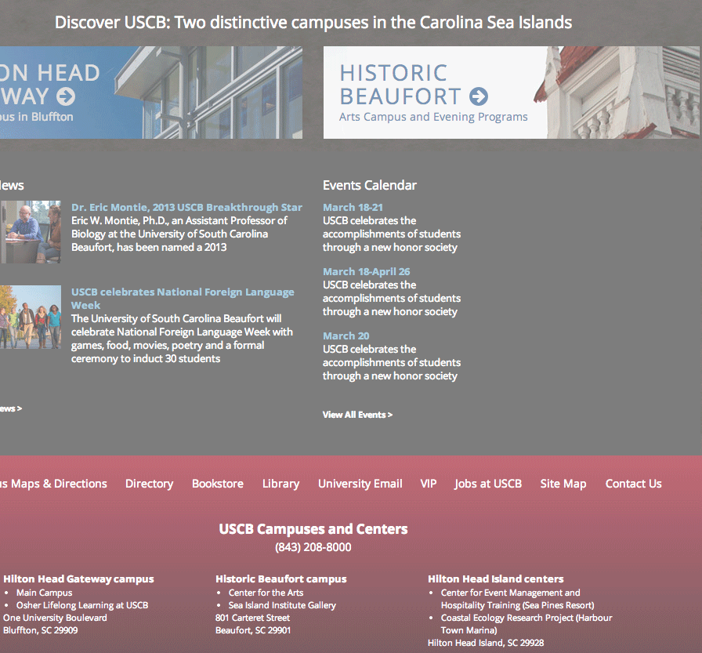
Task: Open the March 18-21 event
Action: point(353,208)
